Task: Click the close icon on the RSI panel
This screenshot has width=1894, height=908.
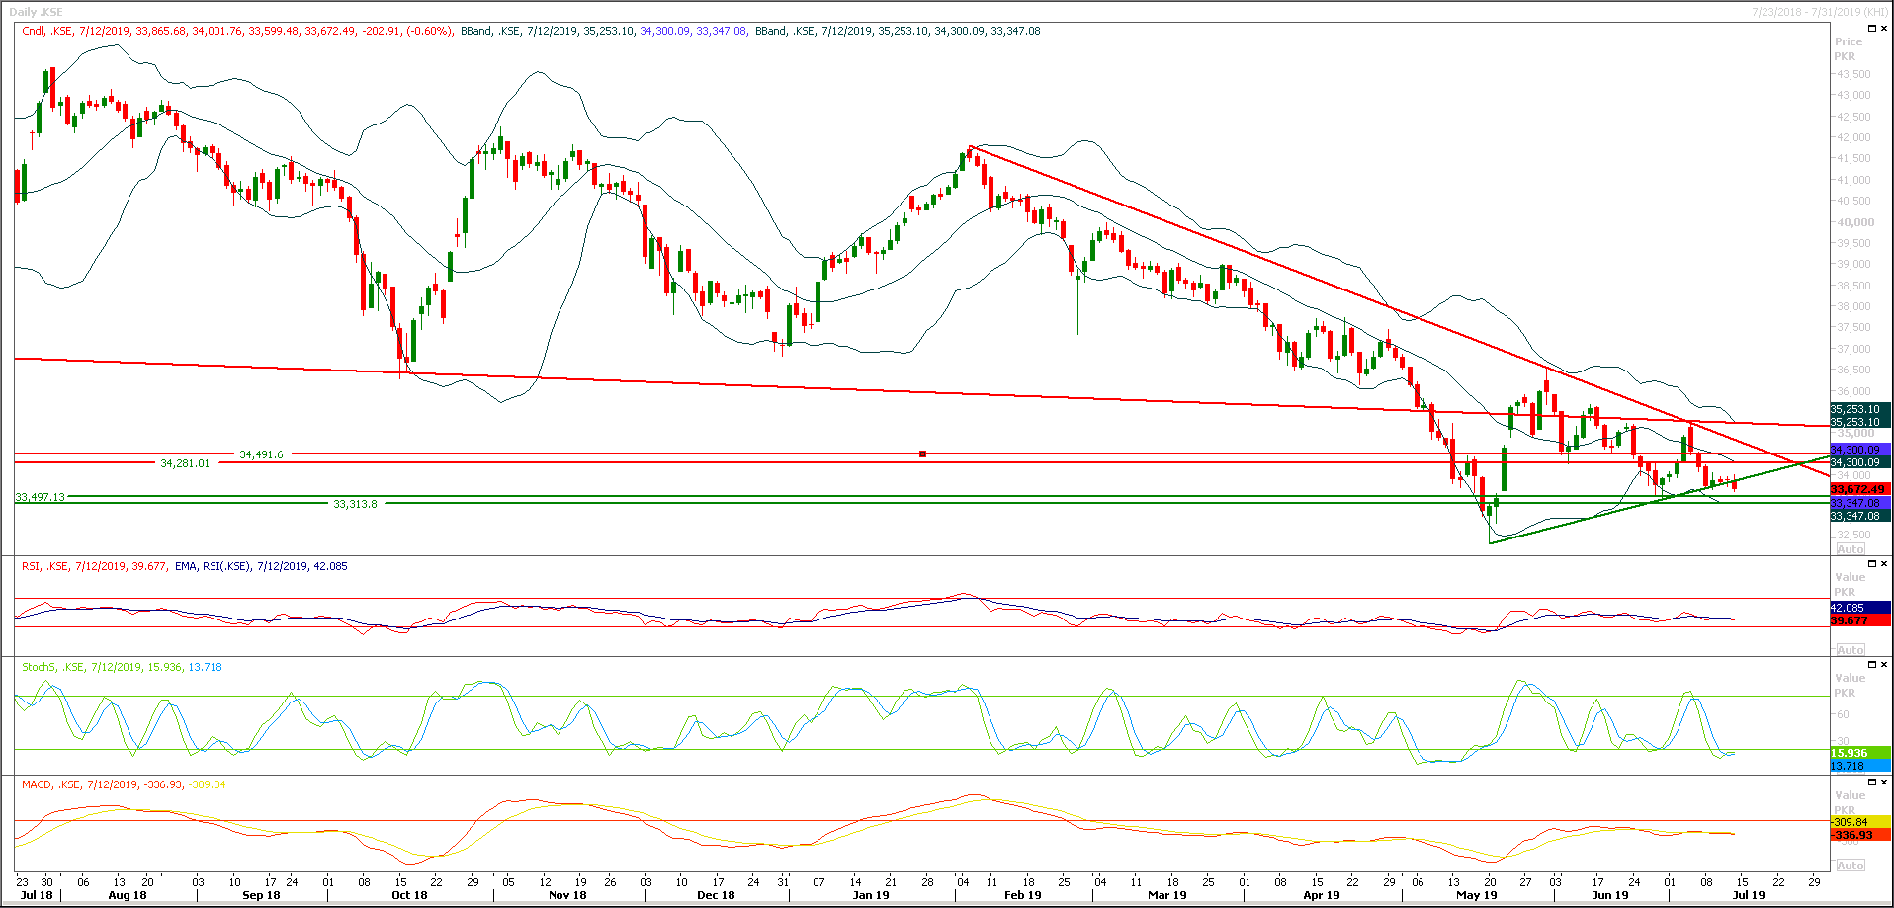Action: (x=1884, y=564)
